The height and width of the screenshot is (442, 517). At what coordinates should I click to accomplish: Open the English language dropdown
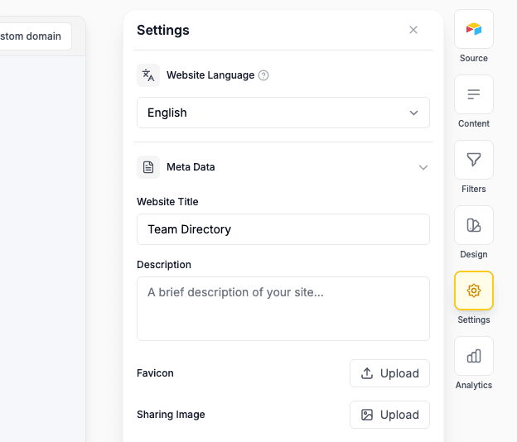283,113
